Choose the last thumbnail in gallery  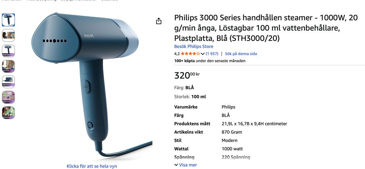[x=8, y=113]
